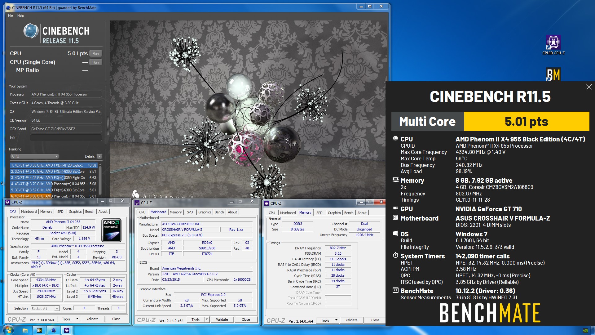Open Graphics tab in first CPU-Z window
This screenshot has height=335, width=595.
click(75, 212)
